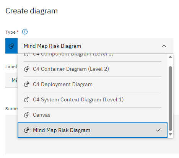The image size is (179, 158).
Task: Click the scrollbar down arrow in the dropdown
Action: coord(170,134)
